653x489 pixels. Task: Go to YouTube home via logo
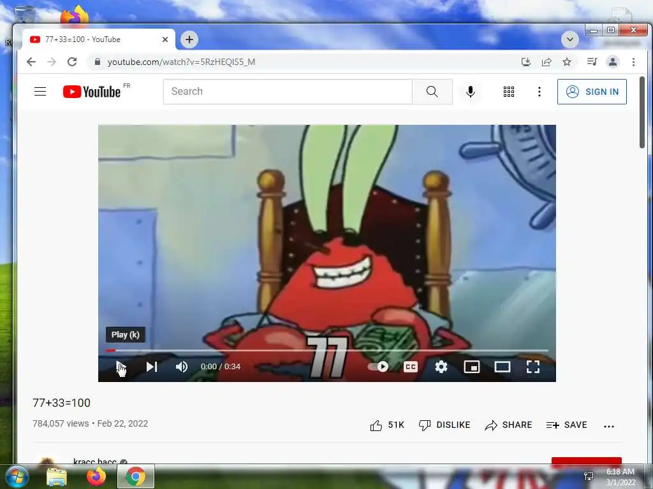pos(92,92)
